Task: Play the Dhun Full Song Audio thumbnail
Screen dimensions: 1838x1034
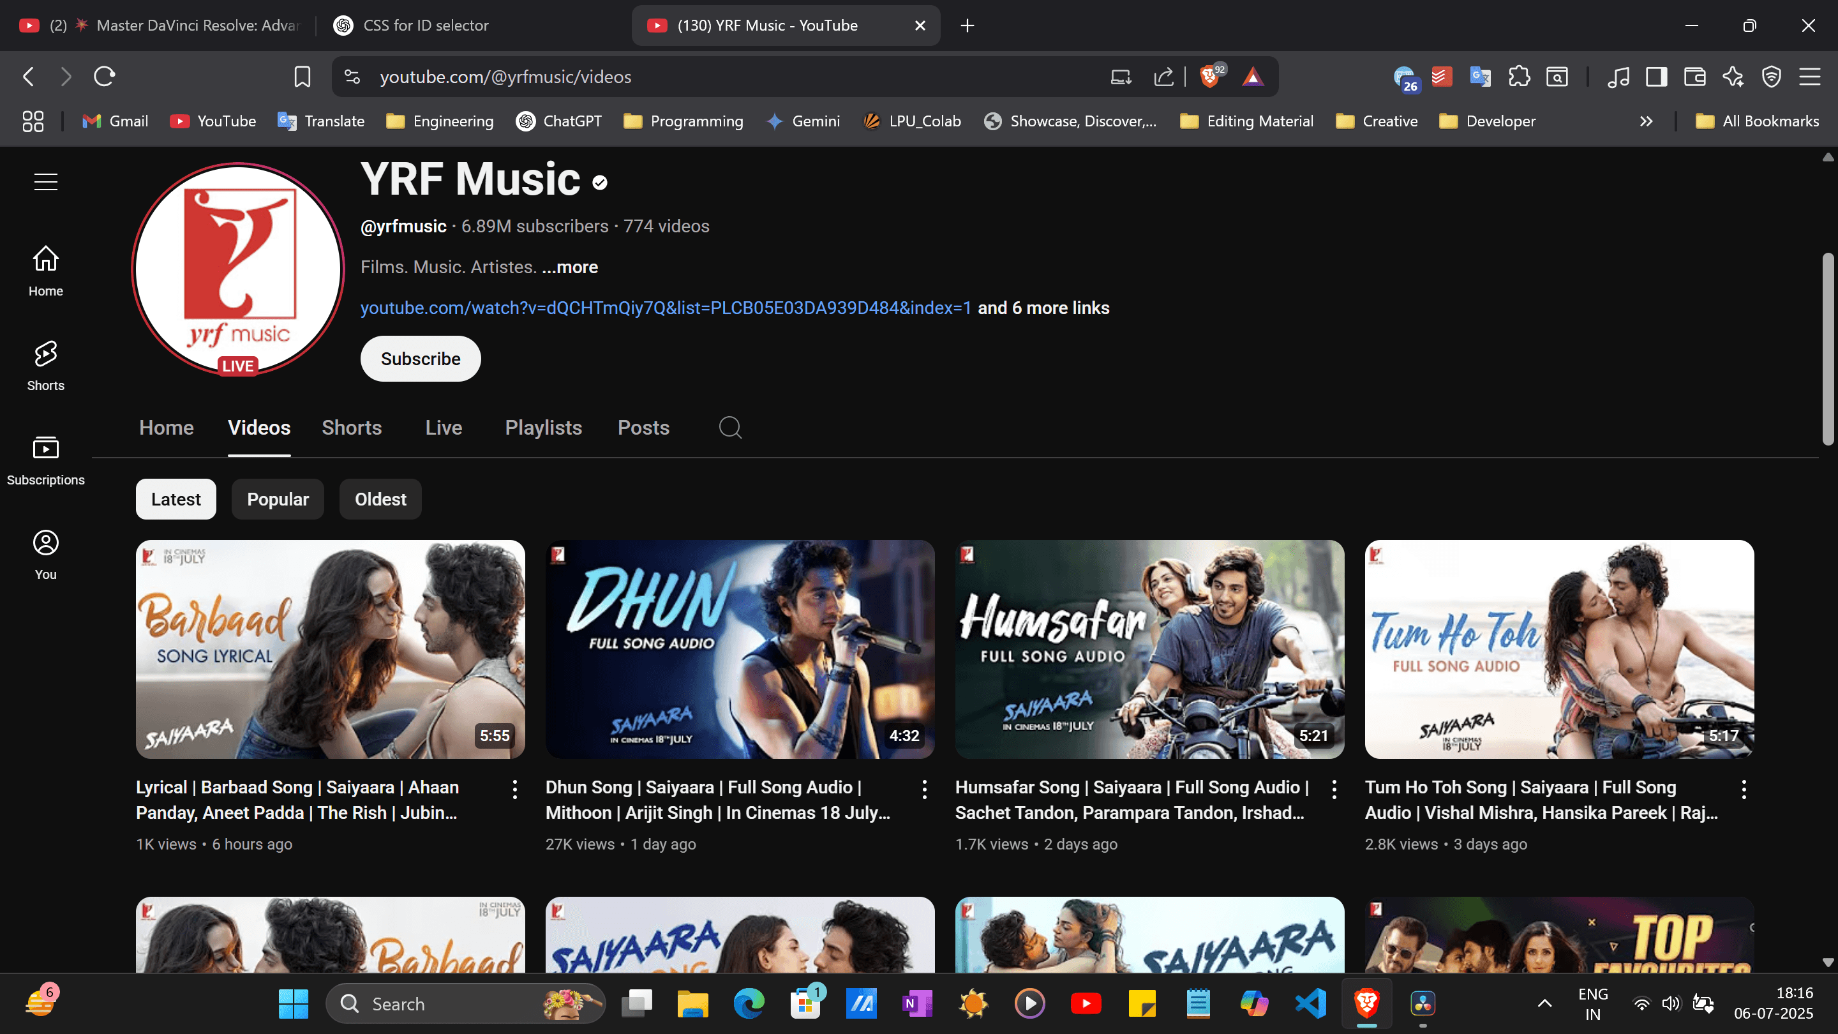Action: click(740, 648)
